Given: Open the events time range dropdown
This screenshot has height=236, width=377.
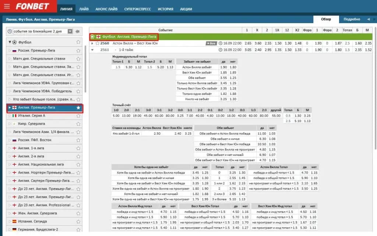Looking at the screenshot, I should 70,31.
